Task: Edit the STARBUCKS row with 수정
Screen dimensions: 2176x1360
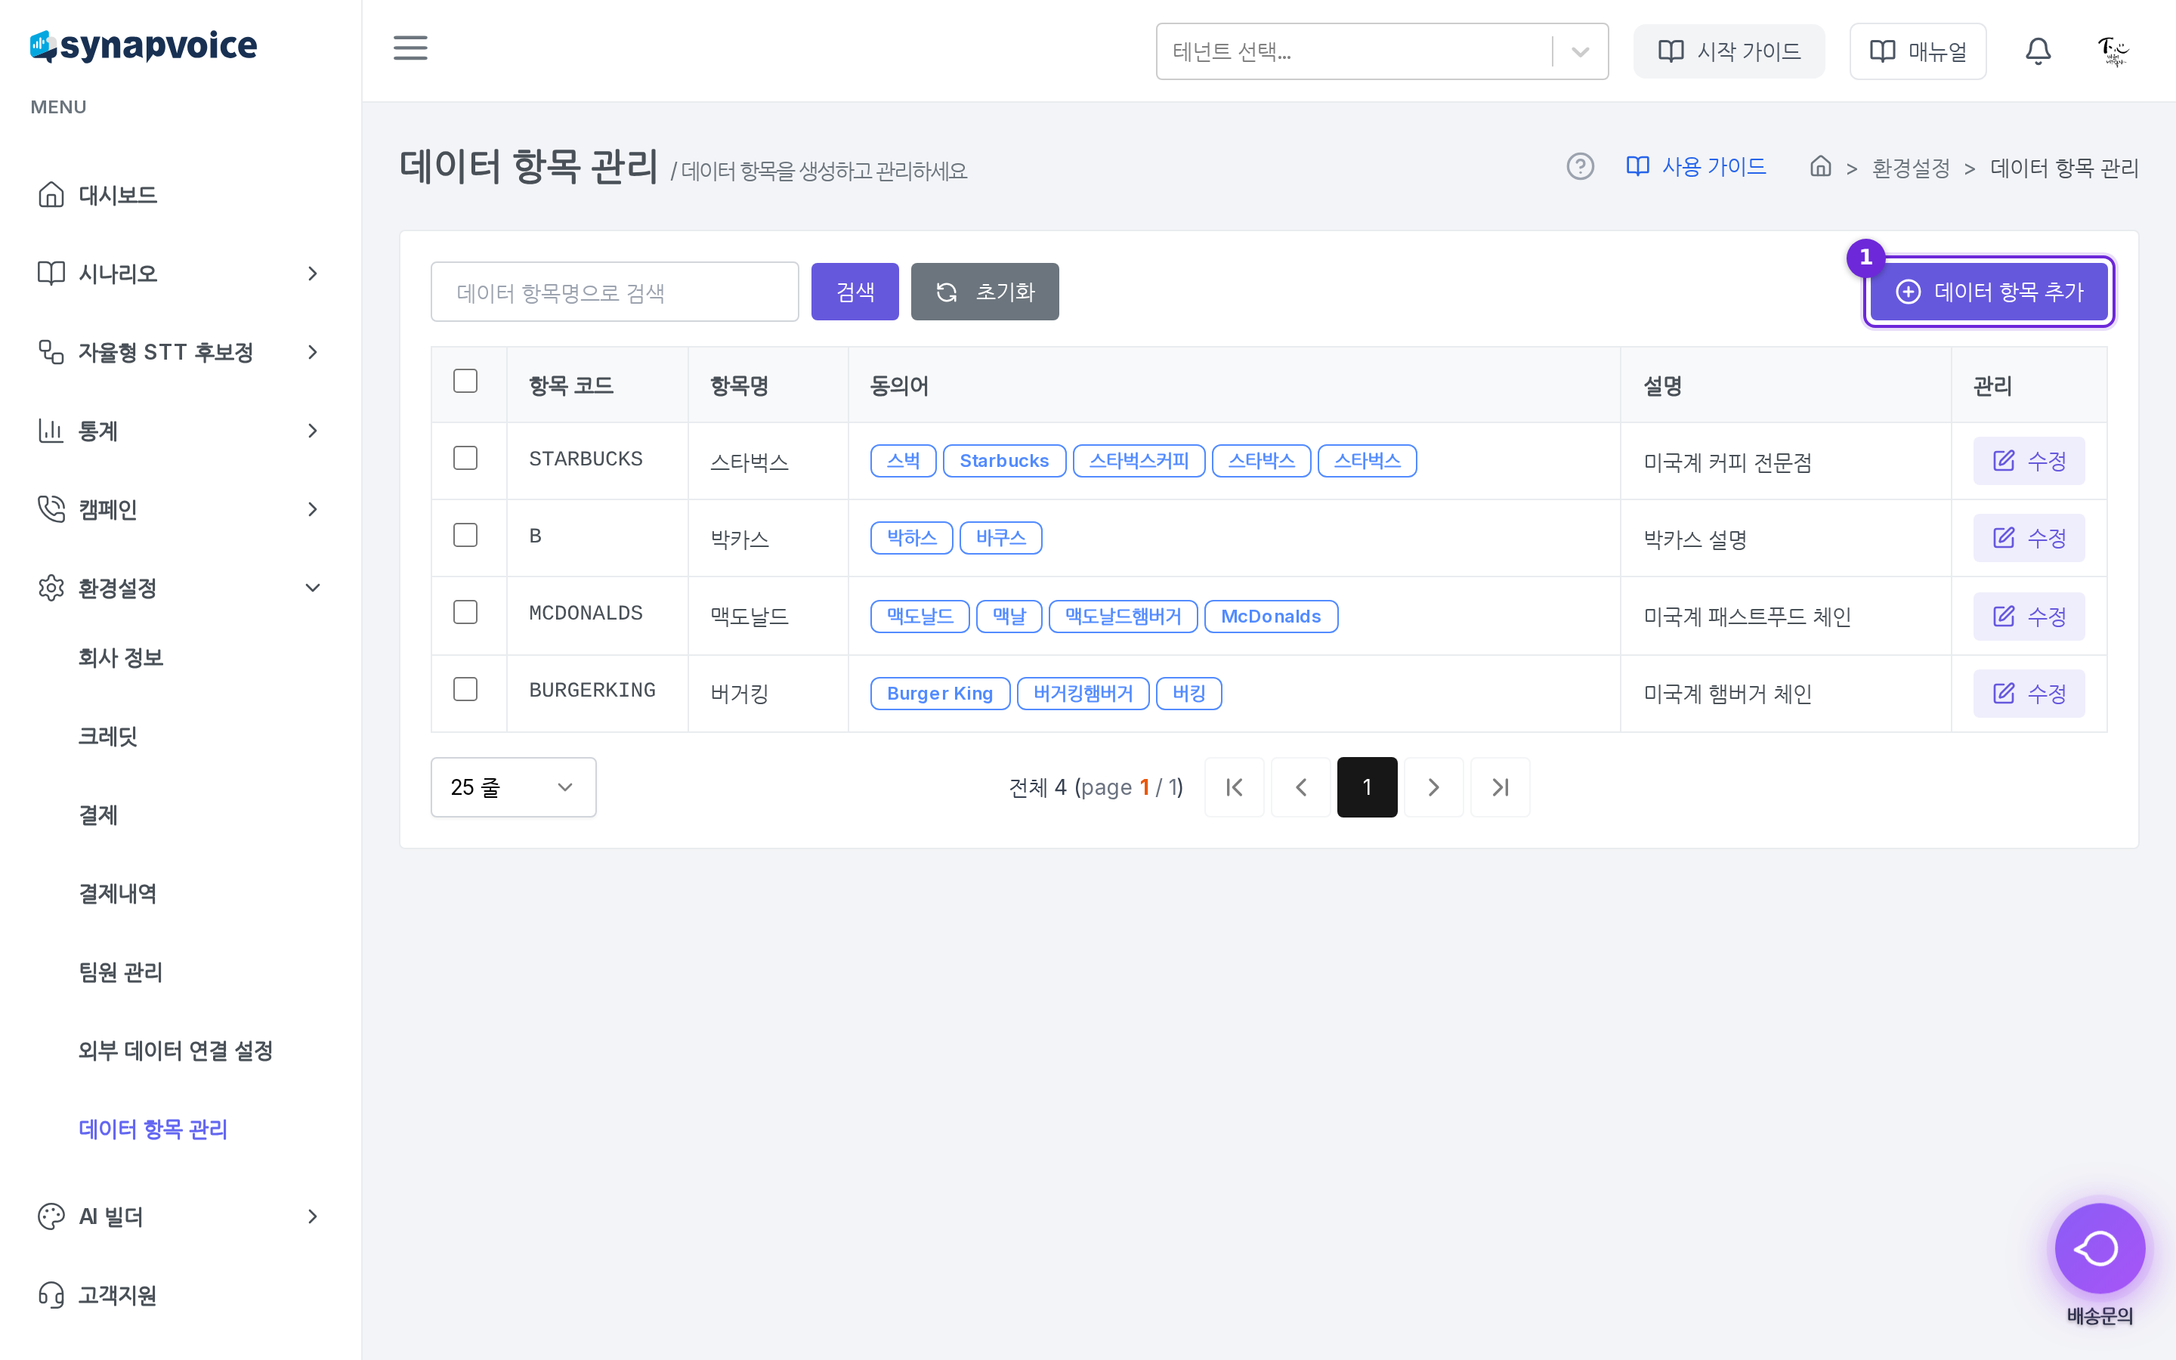Action: pyautogui.click(x=2029, y=461)
